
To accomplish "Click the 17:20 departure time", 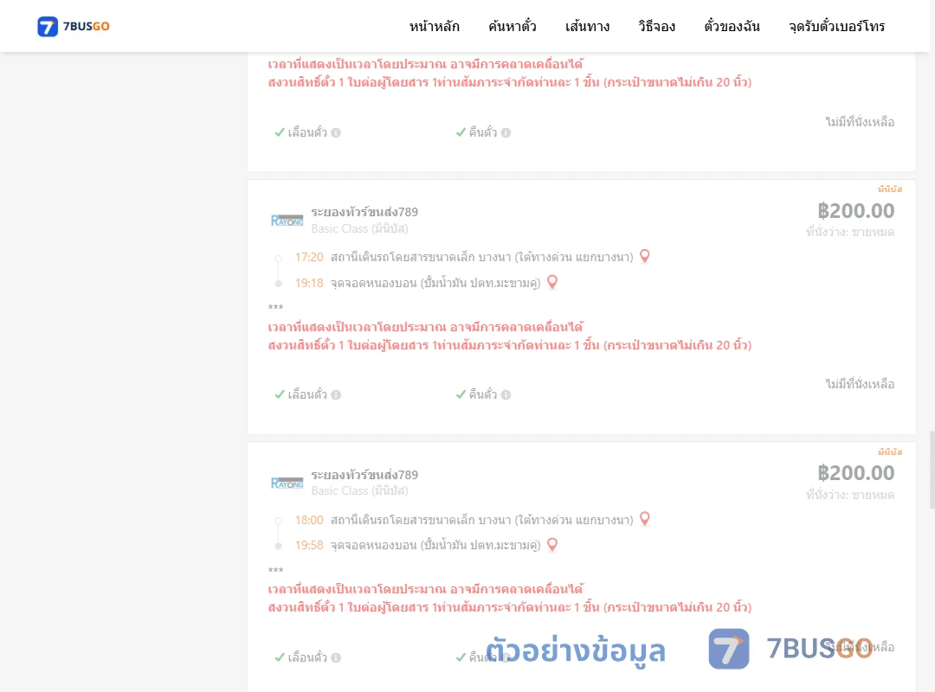I will click(309, 257).
